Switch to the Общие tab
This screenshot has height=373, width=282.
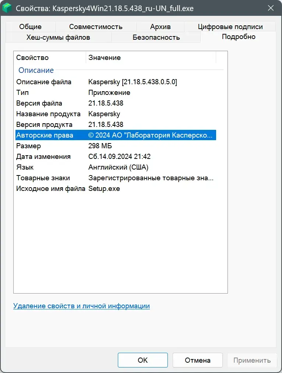click(x=30, y=26)
